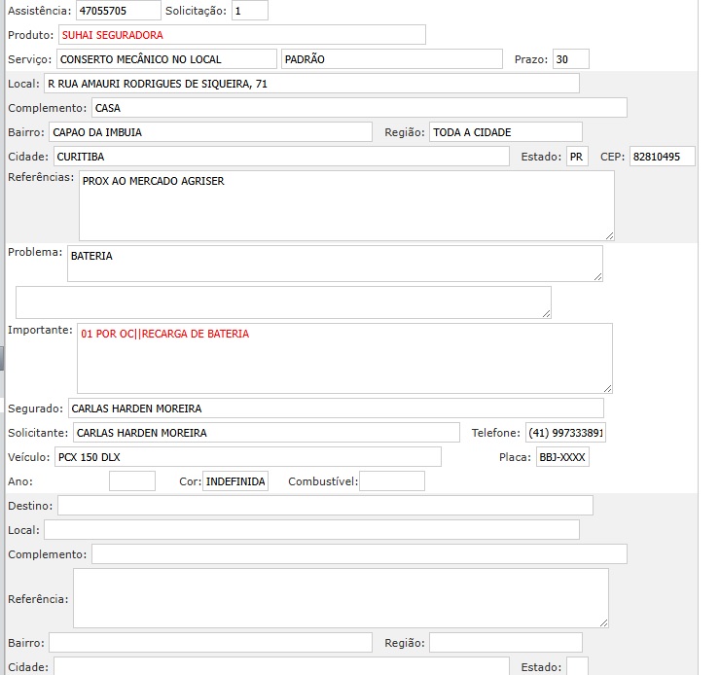Click the Serviço field CONSERTO MECÂNICO NO LOCAL

[165, 59]
